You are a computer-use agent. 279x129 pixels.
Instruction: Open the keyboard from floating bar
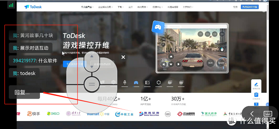(x=268, y=114)
